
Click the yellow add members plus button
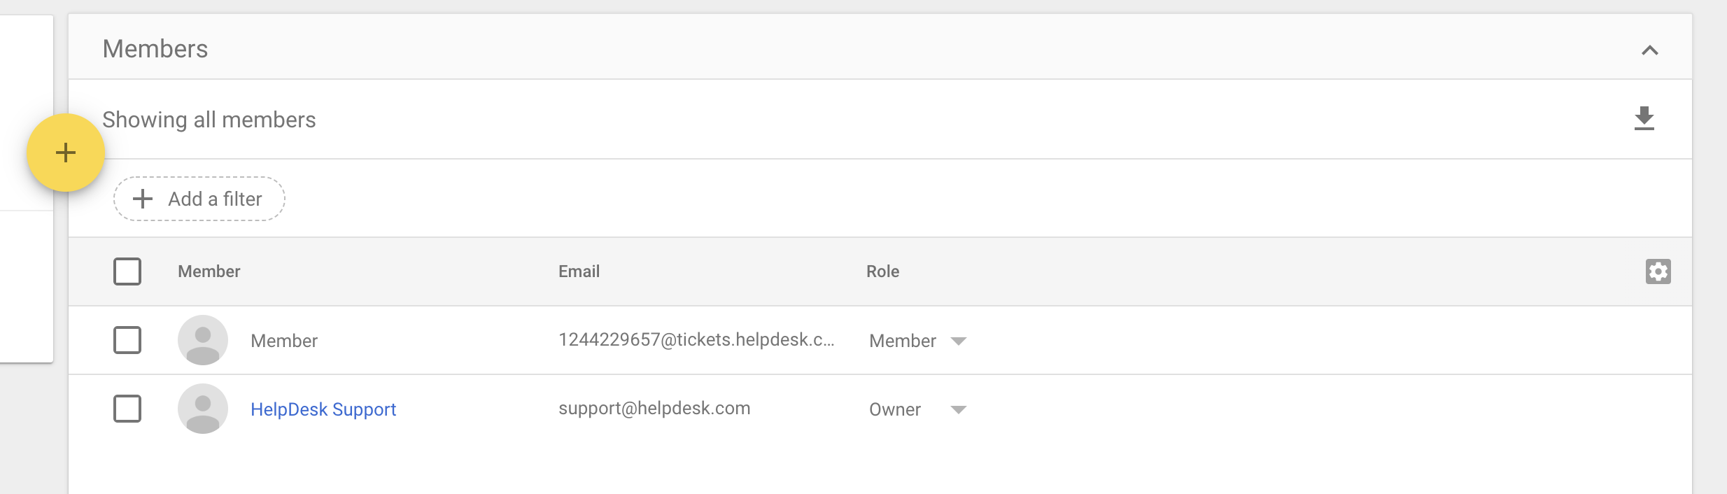pos(66,153)
